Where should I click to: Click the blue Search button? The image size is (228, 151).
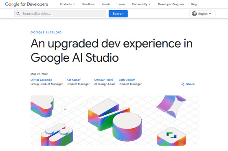tap(118, 14)
